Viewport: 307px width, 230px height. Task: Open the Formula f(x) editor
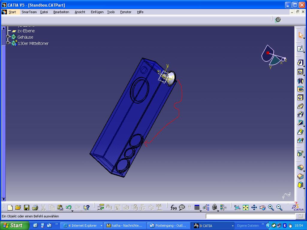pyautogui.click(x=174, y=208)
